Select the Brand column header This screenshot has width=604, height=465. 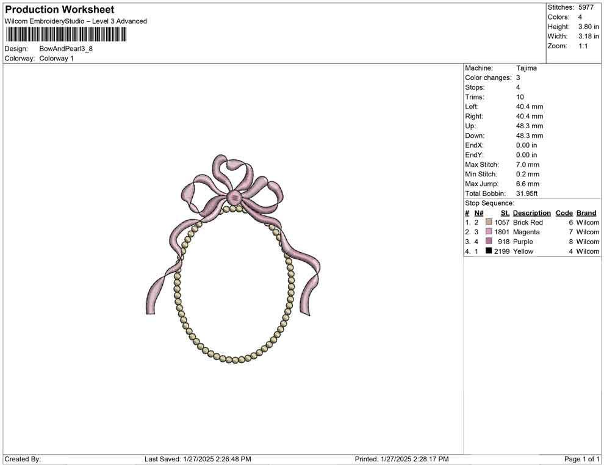pos(586,212)
